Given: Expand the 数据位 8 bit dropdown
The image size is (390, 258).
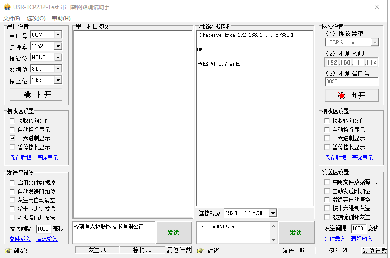Looking at the screenshot, I should (x=58, y=69).
